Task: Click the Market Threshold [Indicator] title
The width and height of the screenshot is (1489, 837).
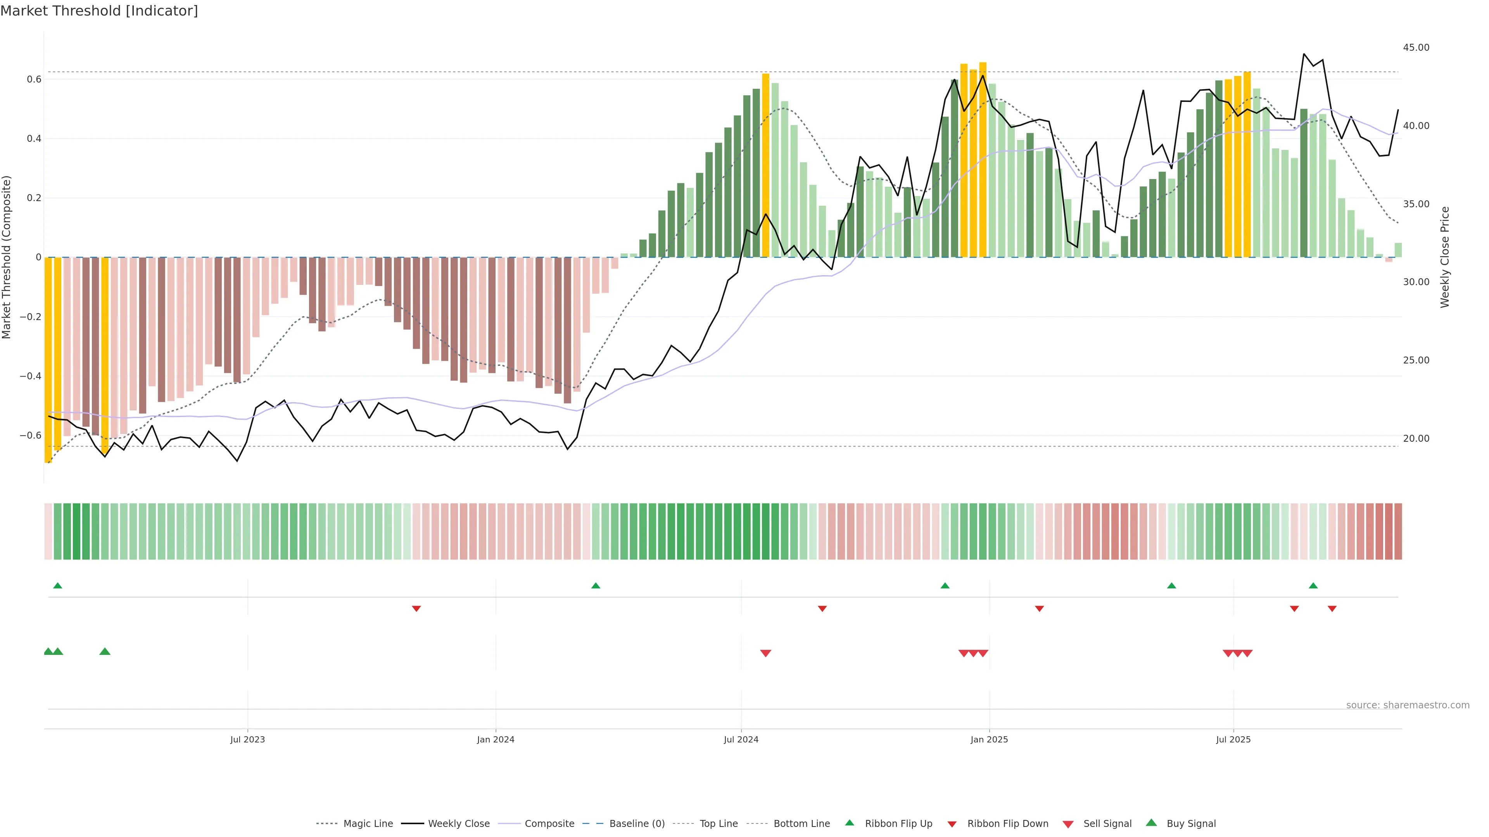Action: click(99, 10)
